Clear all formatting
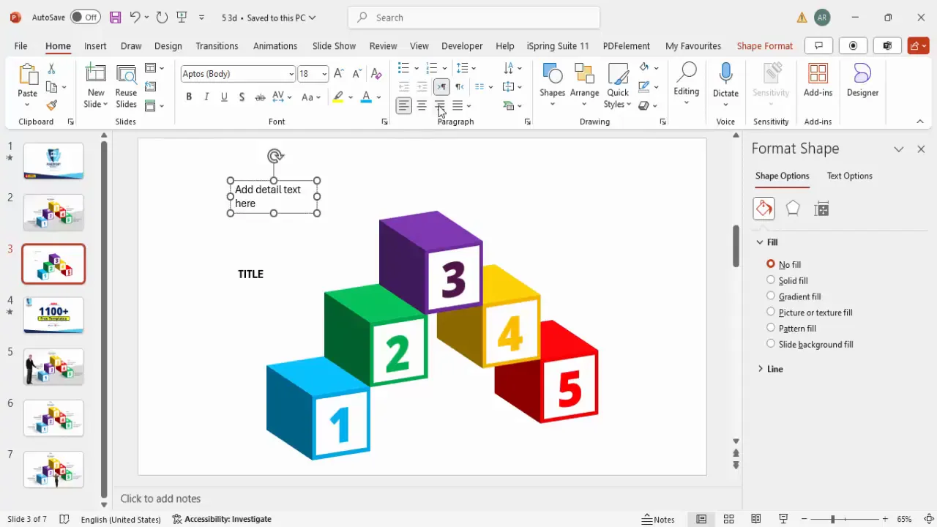Viewport: 937px width, 527px height. coord(376,73)
